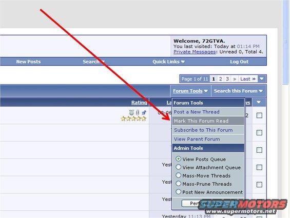Tick the second thread row checkbox
The image size is (290, 218).
coord(259,132)
